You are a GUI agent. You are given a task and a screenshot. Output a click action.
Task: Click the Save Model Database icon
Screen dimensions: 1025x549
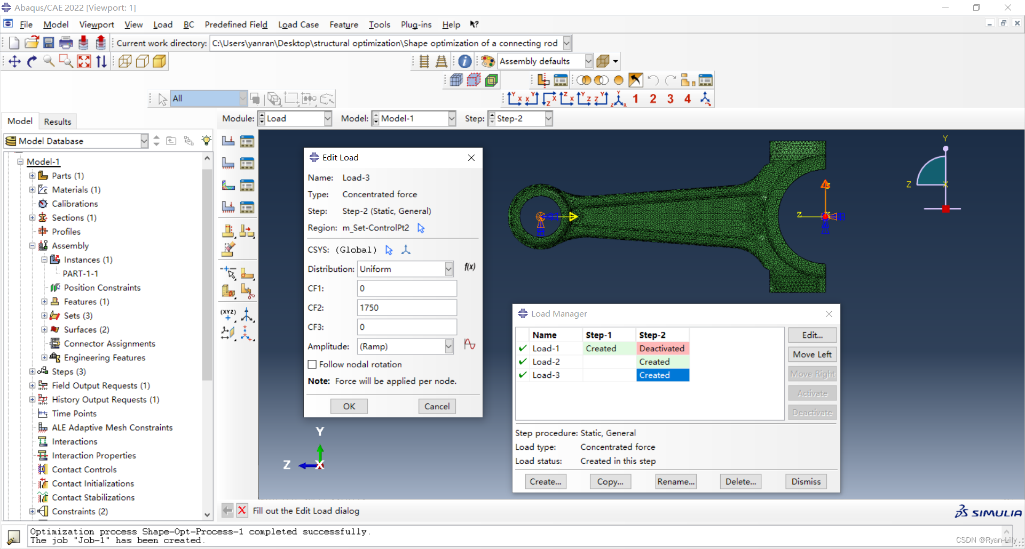tap(49, 43)
